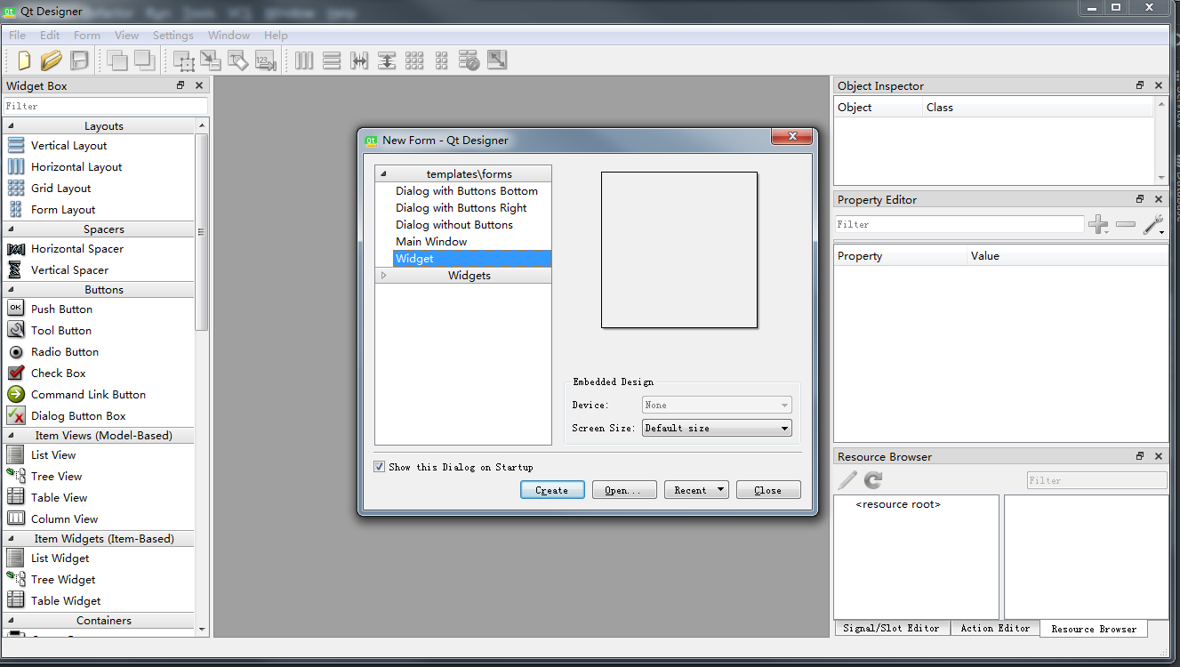This screenshot has width=1180, height=667.
Task: Click the Save form floppy icon
Action: click(80, 60)
